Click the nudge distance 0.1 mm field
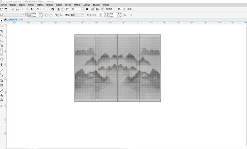The height and width of the screenshot is (149, 247). click(94, 15)
